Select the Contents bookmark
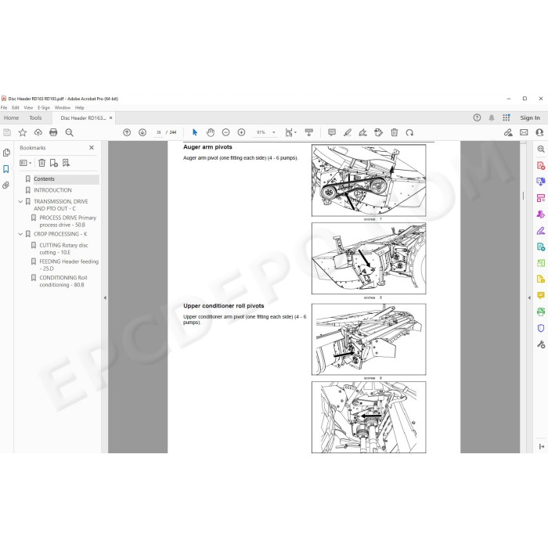 tap(44, 179)
